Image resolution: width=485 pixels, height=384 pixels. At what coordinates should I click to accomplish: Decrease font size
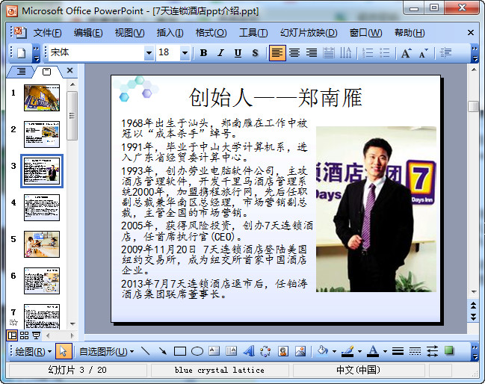(x=424, y=53)
